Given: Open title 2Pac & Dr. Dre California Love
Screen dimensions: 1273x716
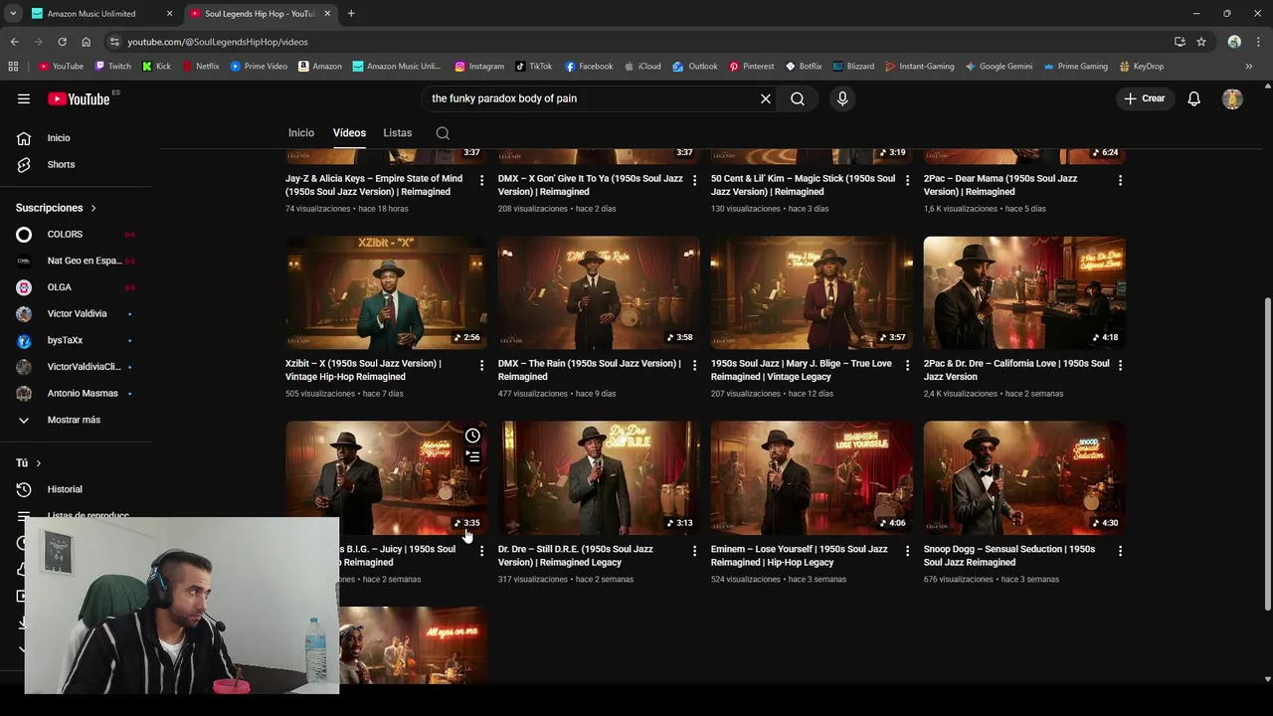Looking at the screenshot, I should (x=1016, y=370).
